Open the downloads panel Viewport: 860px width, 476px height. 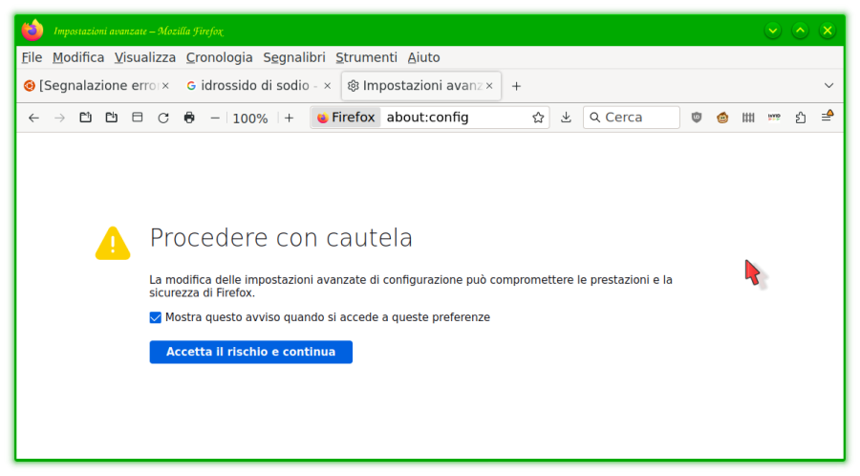566,118
